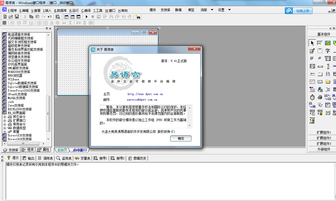Viewport: 336px width, 201px height.
Task: Open the http://www.dywt.com.cn homepage link
Action: [145, 94]
